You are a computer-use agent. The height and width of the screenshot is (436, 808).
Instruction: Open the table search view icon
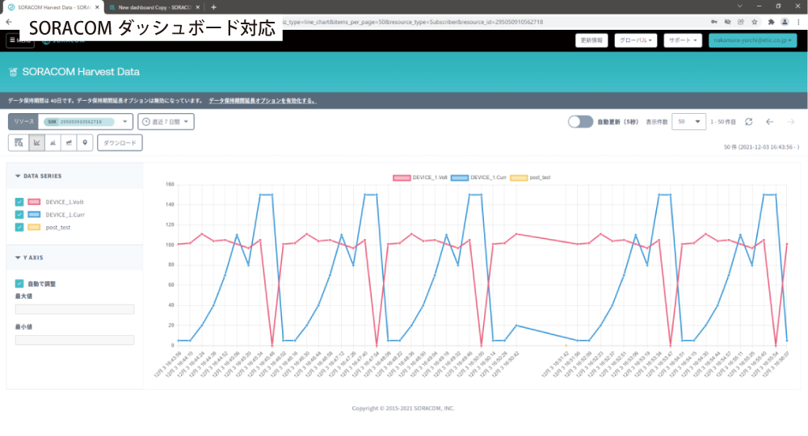click(x=19, y=143)
